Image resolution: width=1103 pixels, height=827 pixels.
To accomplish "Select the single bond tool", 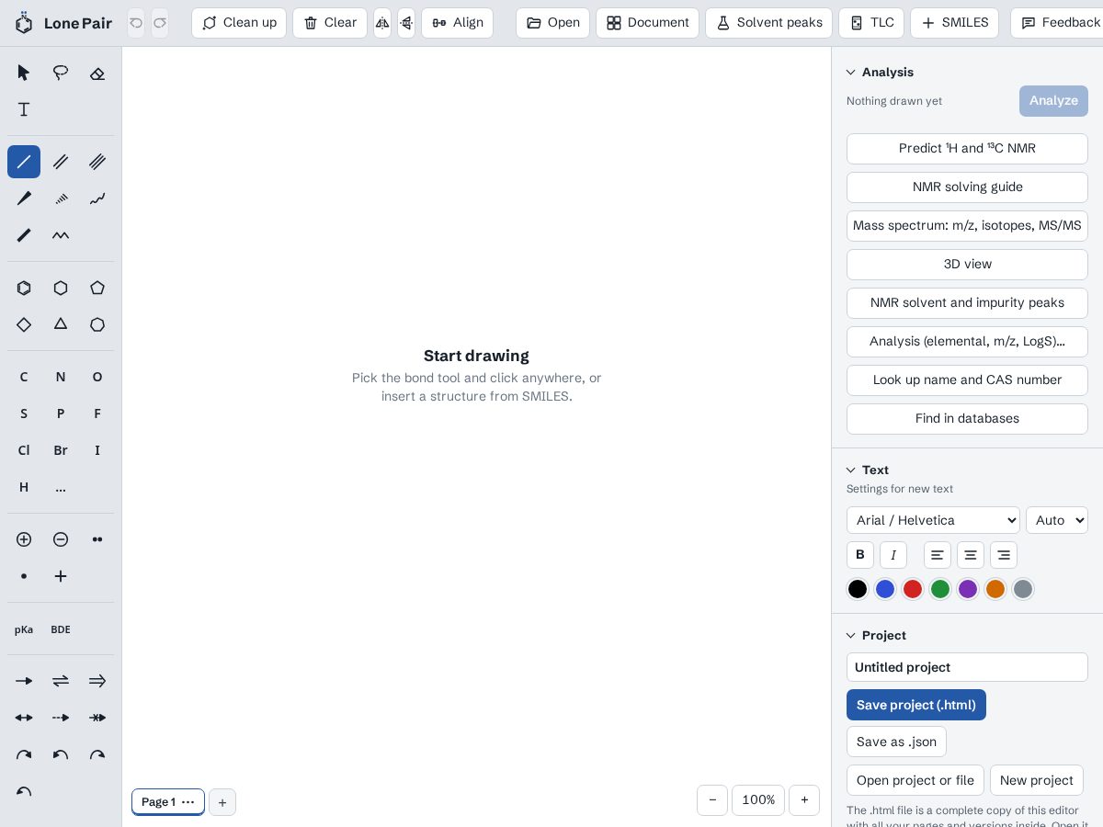I will click(x=24, y=162).
